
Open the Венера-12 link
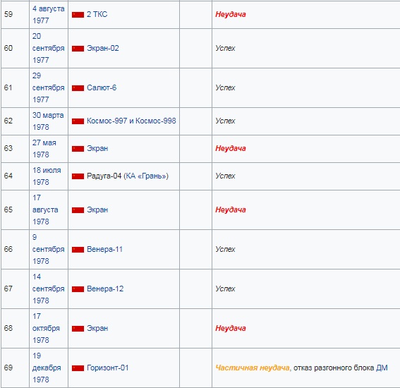[105, 289]
